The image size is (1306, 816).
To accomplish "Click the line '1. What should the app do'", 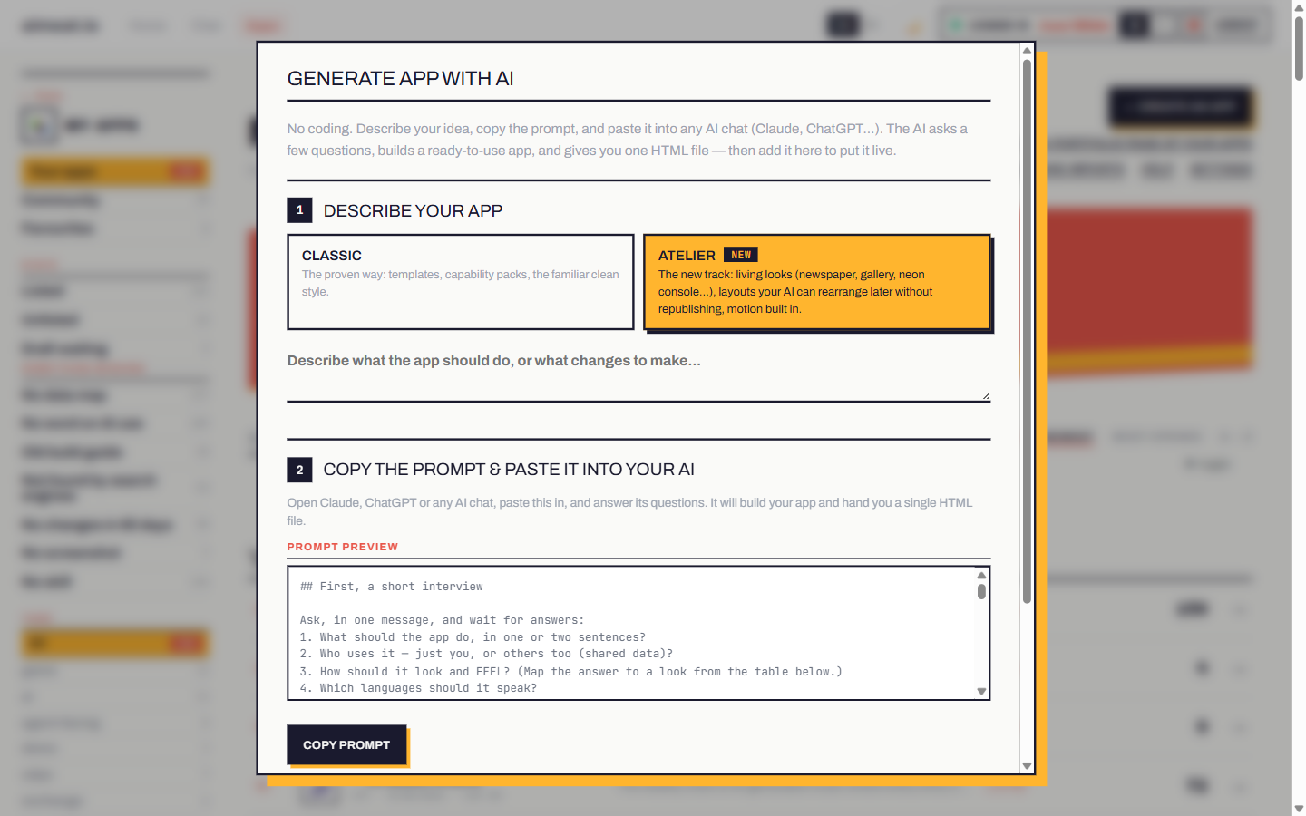I will point(473,637).
